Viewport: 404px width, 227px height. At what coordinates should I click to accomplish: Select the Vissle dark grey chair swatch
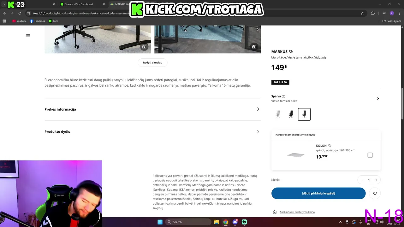click(304, 114)
